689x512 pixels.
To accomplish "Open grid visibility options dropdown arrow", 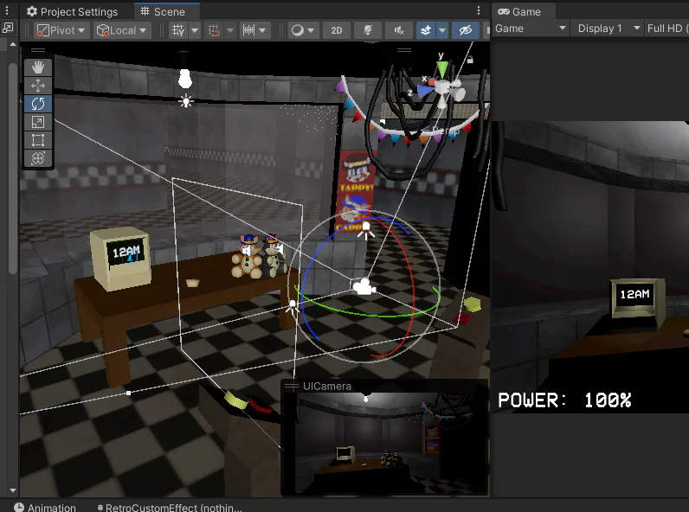I will (x=195, y=30).
